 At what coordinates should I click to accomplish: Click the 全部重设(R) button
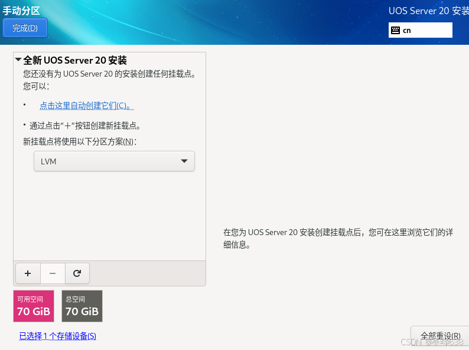click(x=440, y=336)
